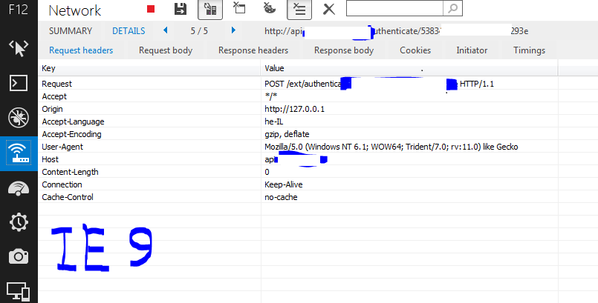Image resolution: width=598 pixels, height=303 pixels.
Task: Select the Accept-Encoding header row
Action: click(298, 134)
